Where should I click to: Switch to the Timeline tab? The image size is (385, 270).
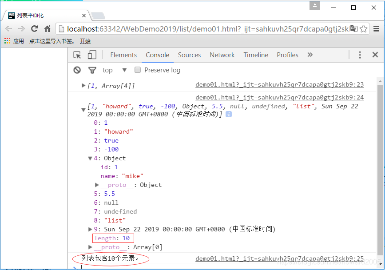[256, 55]
